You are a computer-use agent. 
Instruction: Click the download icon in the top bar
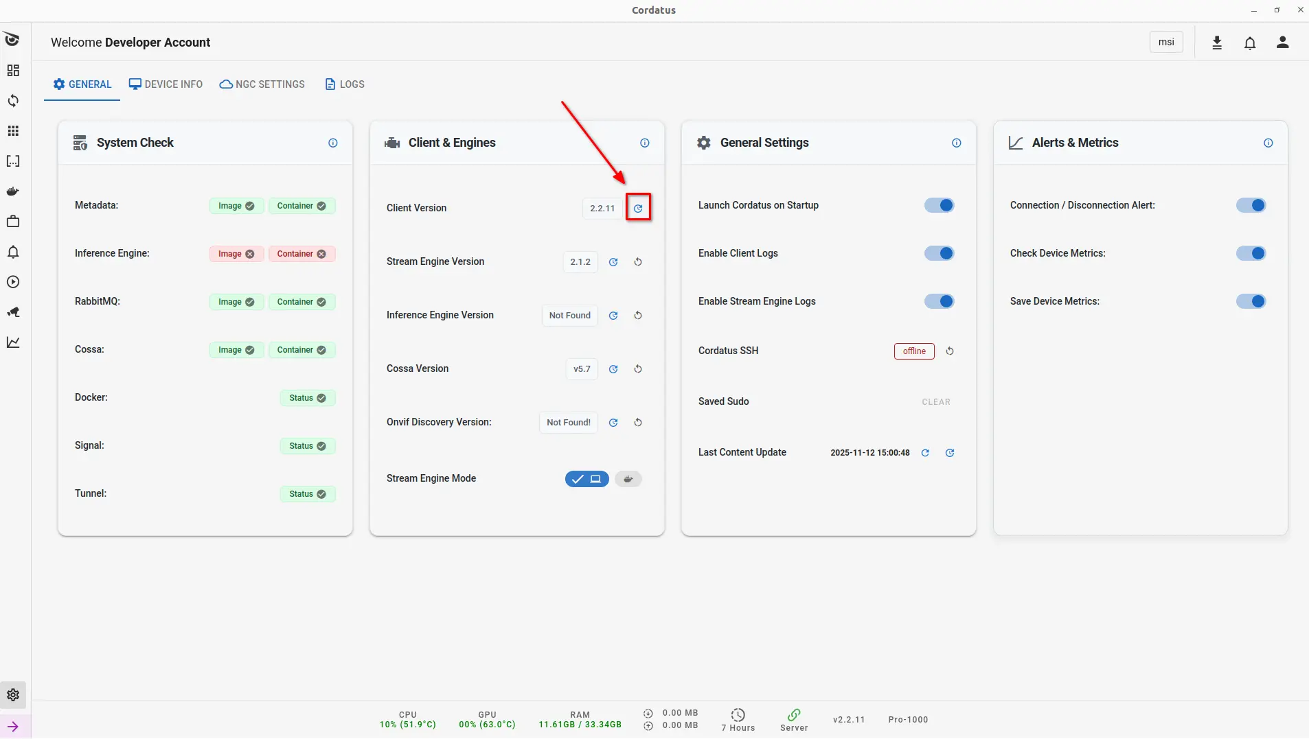click(1217, 43)
